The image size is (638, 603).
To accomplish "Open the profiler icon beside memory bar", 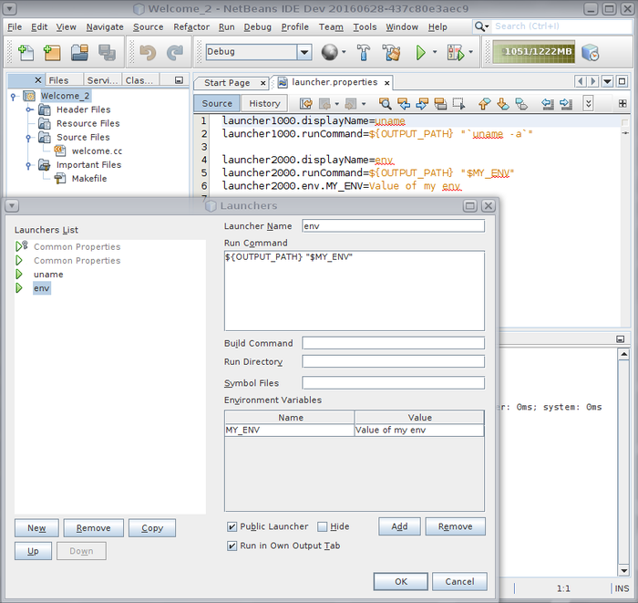I will (591, 53).
